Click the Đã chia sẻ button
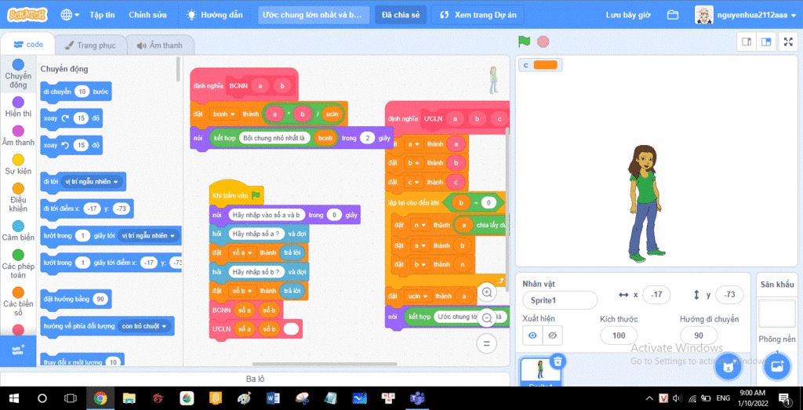The height and width of the screenshot is (410, 803). (x=401, y=15)
